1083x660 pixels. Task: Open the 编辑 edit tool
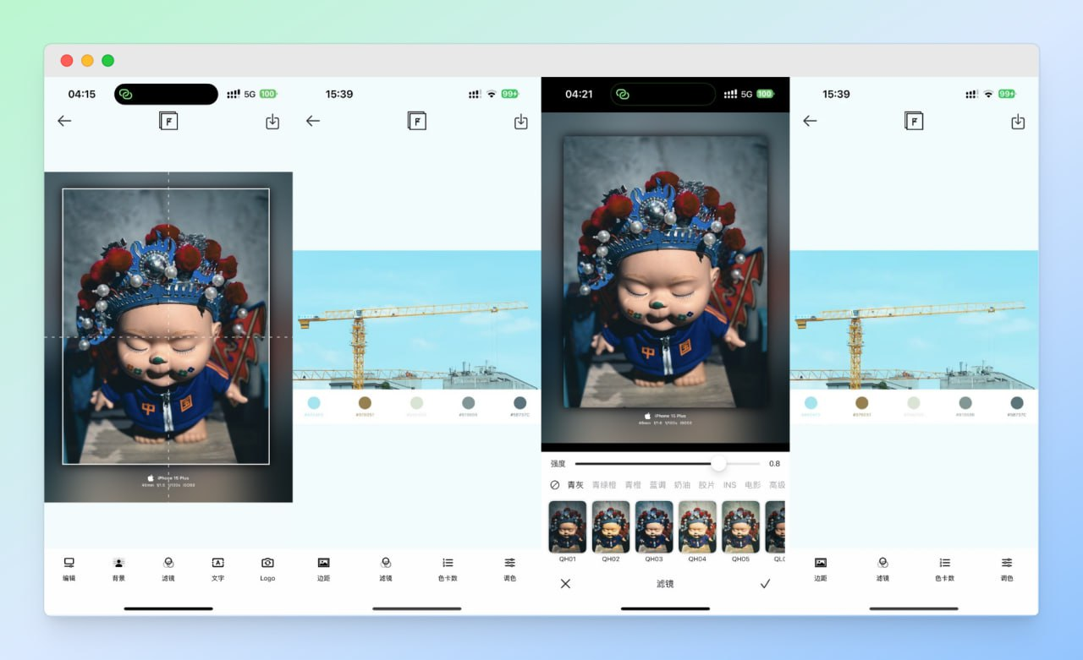coord(69,568)
